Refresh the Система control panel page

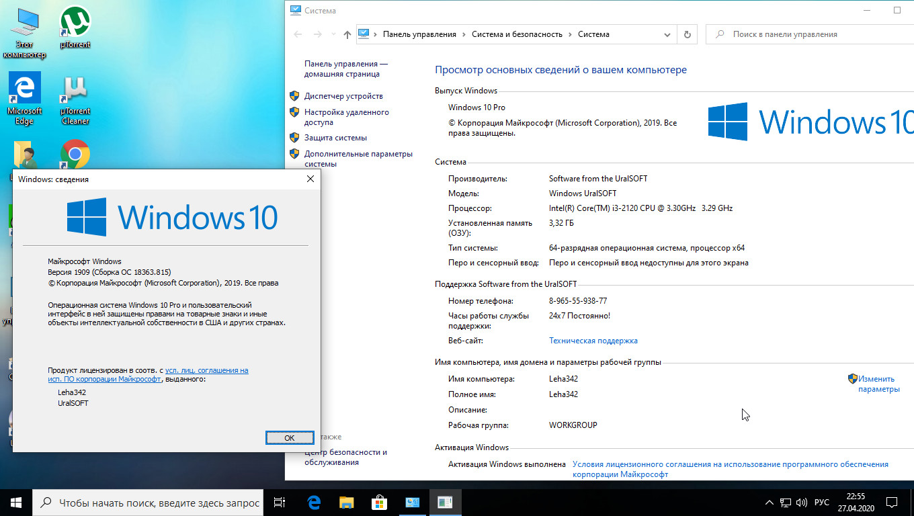click(x=687, y=34)
